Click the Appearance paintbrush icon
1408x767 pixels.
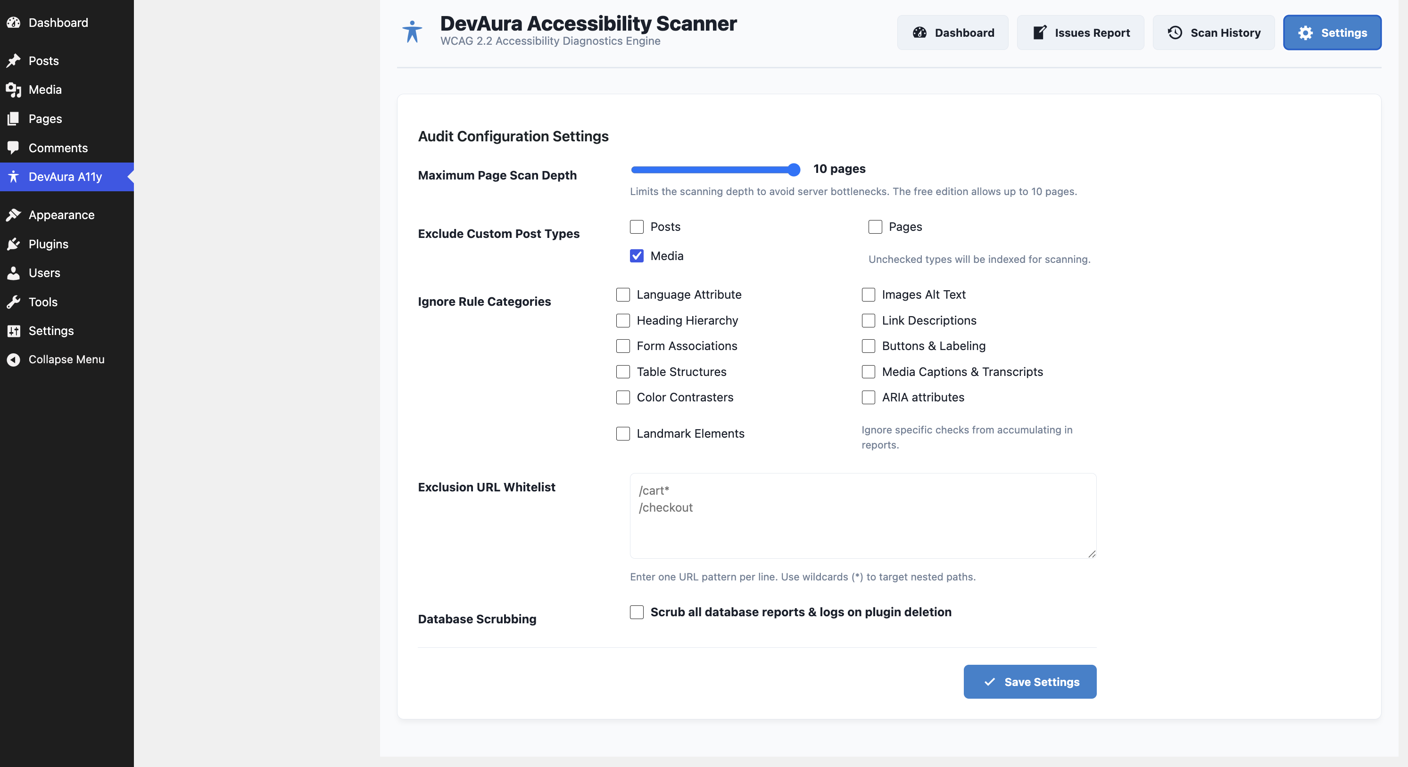coord(14,215)
